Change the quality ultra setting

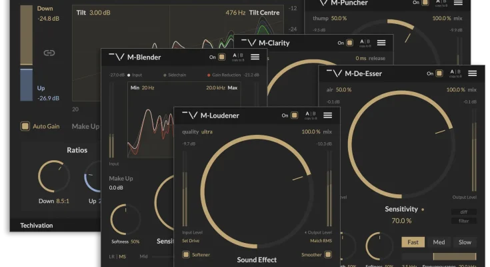tap(211, 132)
